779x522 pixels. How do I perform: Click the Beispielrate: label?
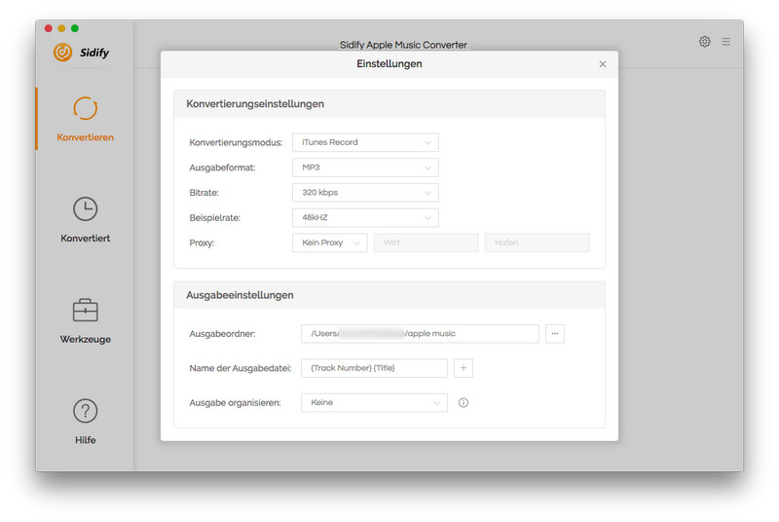pyautogui.click(x=214, y=217)
